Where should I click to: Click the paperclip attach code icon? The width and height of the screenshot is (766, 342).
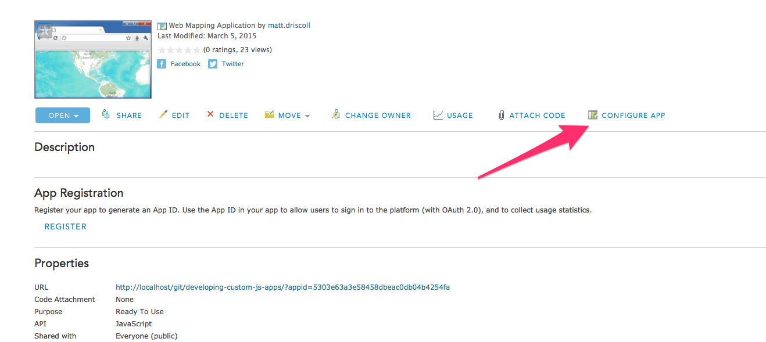coord(501,115)
